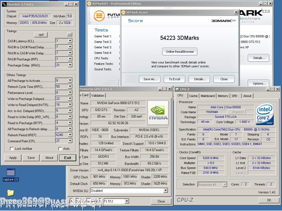The width and height of the screenshot is (282, 211).
Task: Click the spd button in MemSet
Action: pos(41,35)
